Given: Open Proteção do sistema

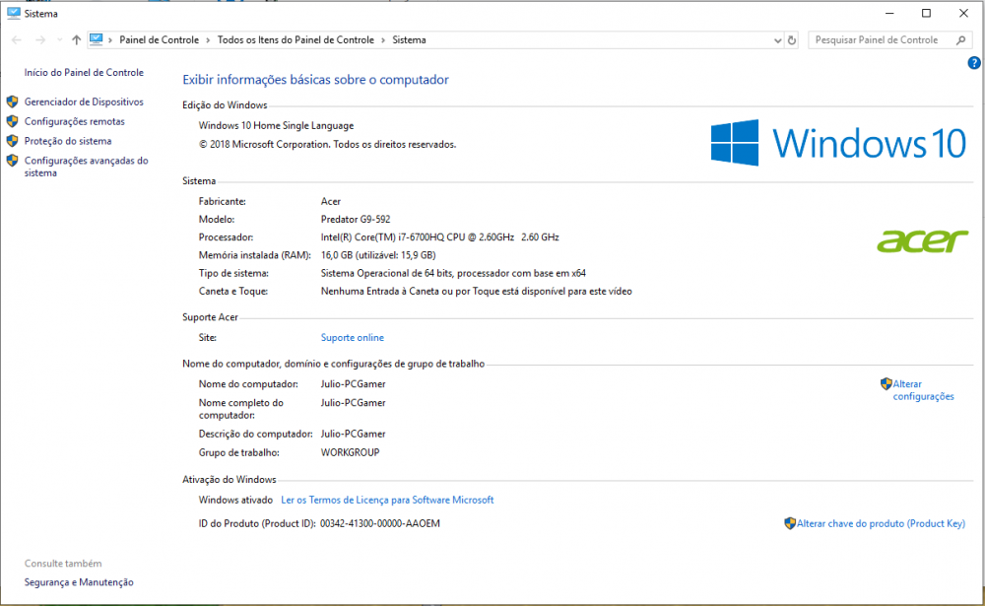Looking at the screenshot, I should click(68, 141).
